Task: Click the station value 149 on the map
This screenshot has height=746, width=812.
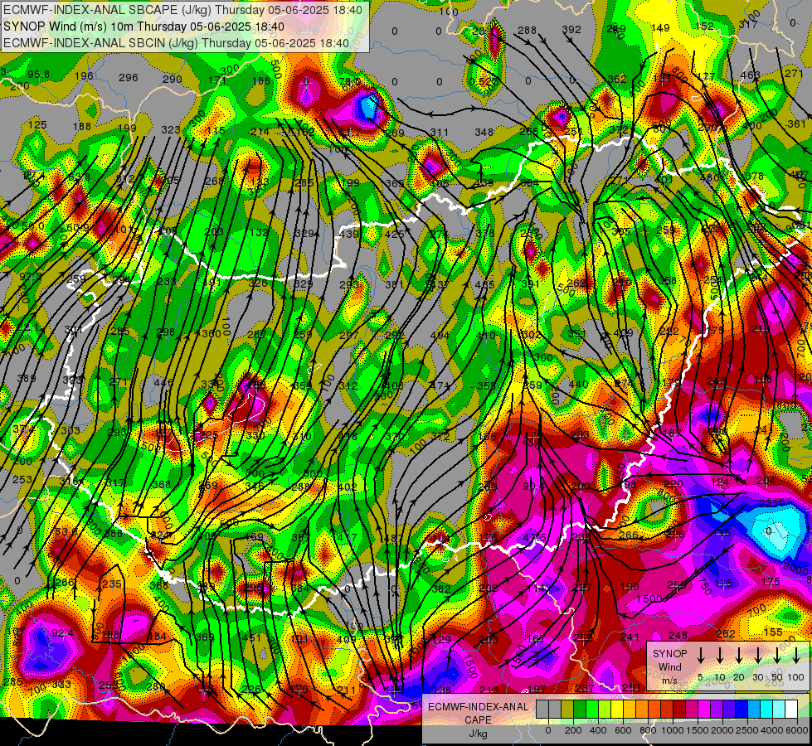Action: pos(660,28)
